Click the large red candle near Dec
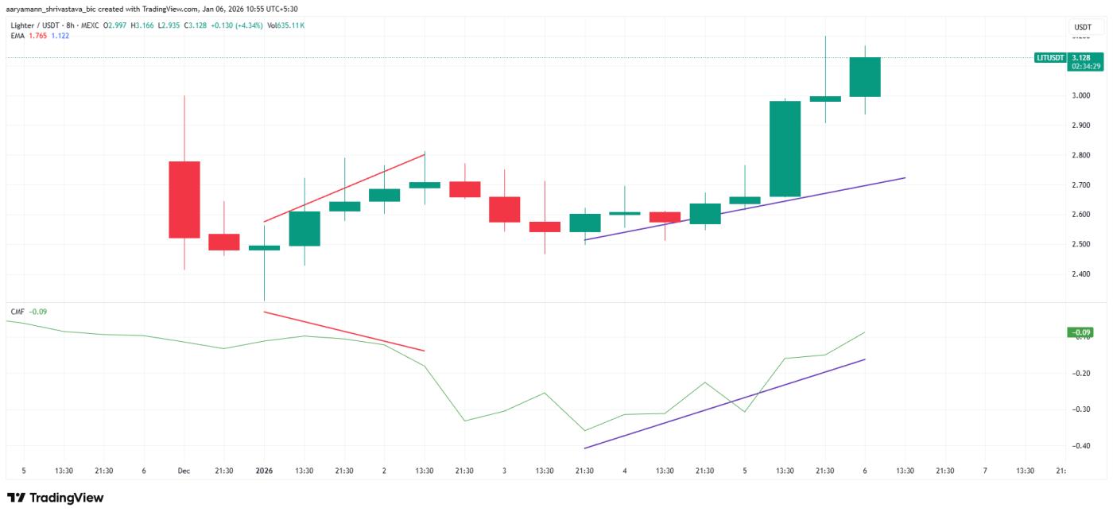The width and height of the screenshot is (1113, 516). coord(184,200)
